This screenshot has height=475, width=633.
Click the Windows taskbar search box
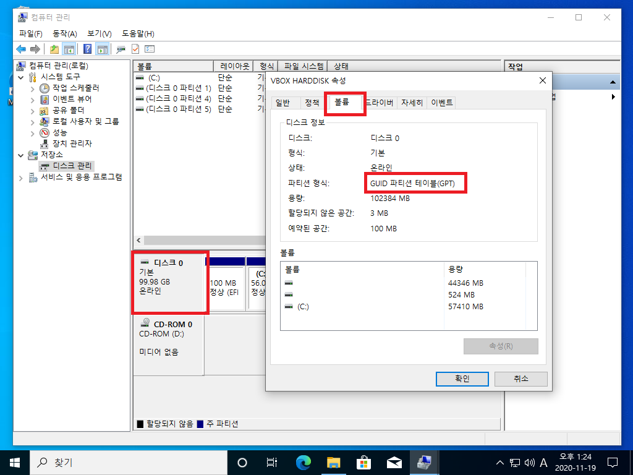124,462
